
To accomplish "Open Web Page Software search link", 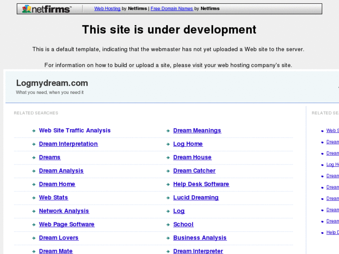I will point(67,224).
